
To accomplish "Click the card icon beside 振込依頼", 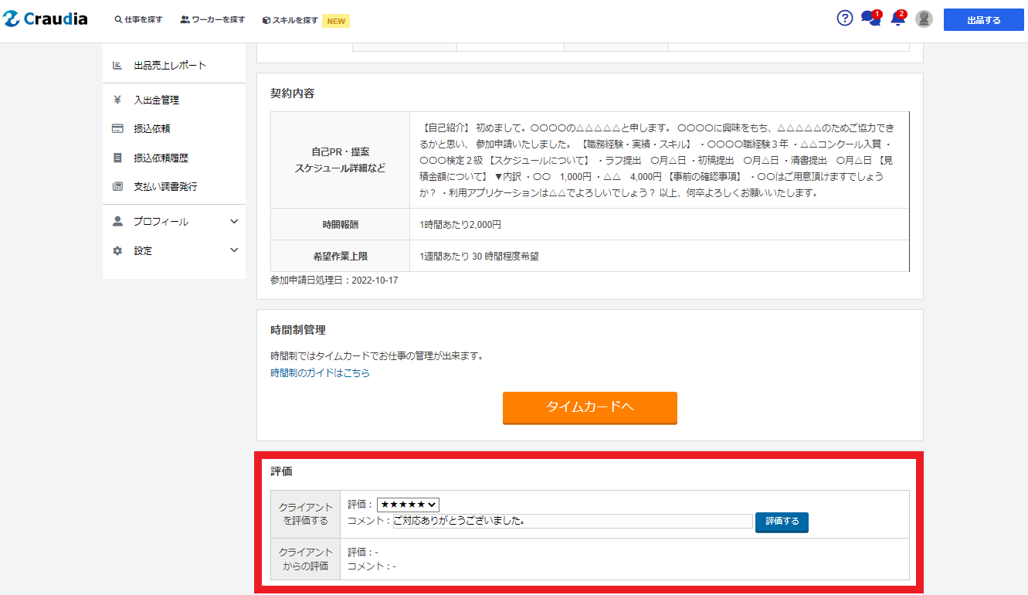I will point(117,128).
